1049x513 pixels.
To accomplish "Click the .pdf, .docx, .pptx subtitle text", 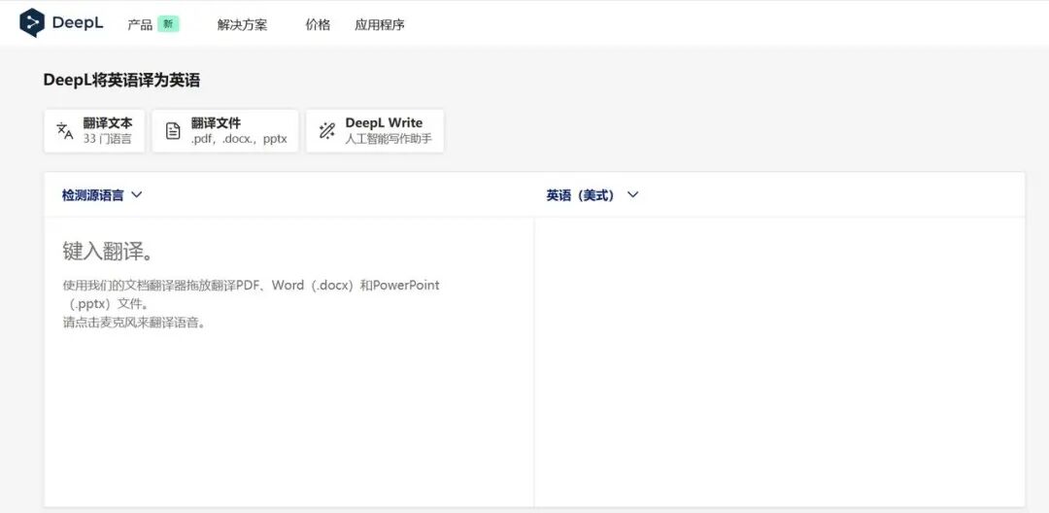I will pyautogui.click(x=239, y=139).
